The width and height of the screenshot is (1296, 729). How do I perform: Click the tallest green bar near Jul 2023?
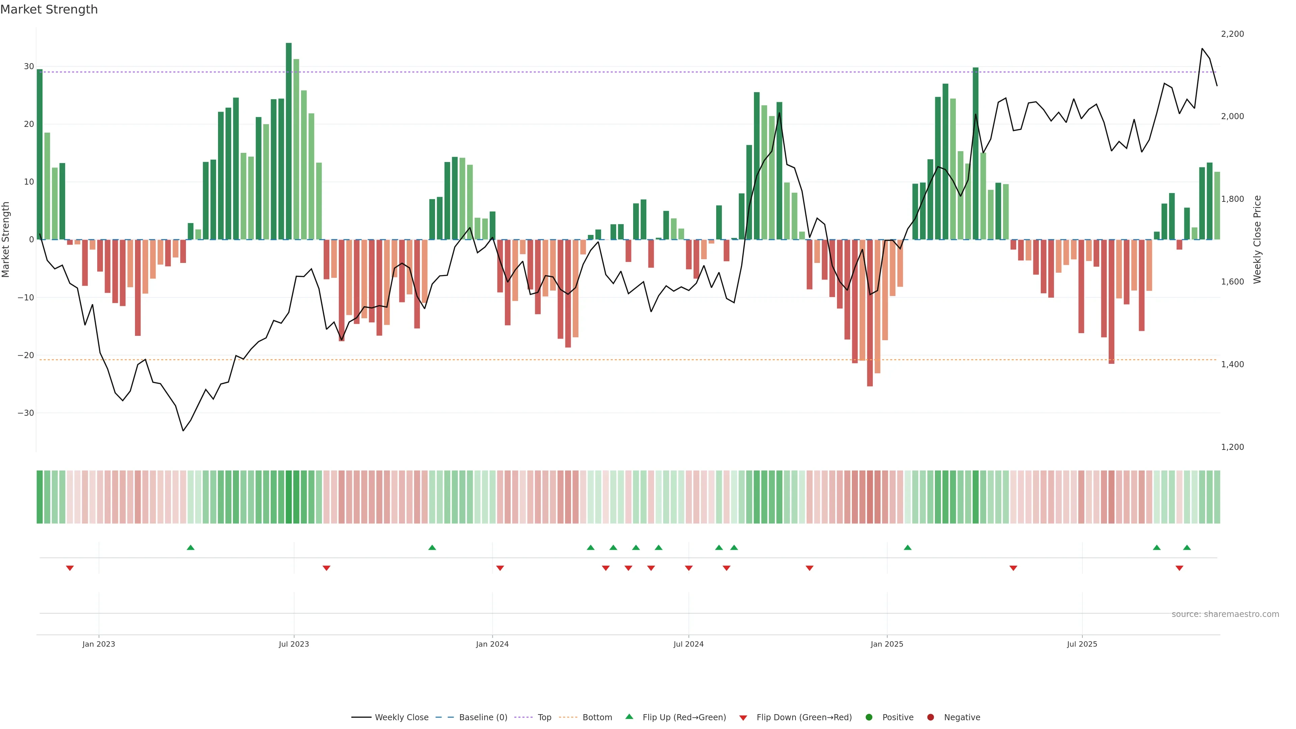pyautogui.click(x=289, y=141)
